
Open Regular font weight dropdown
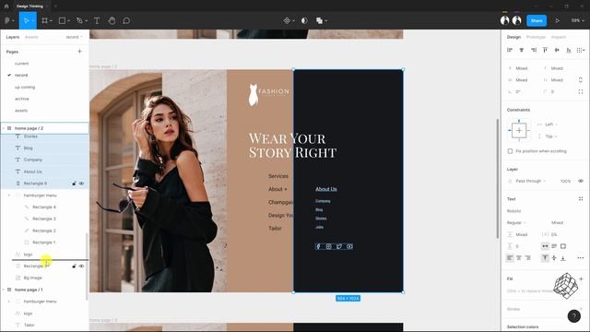click(516, 222)
